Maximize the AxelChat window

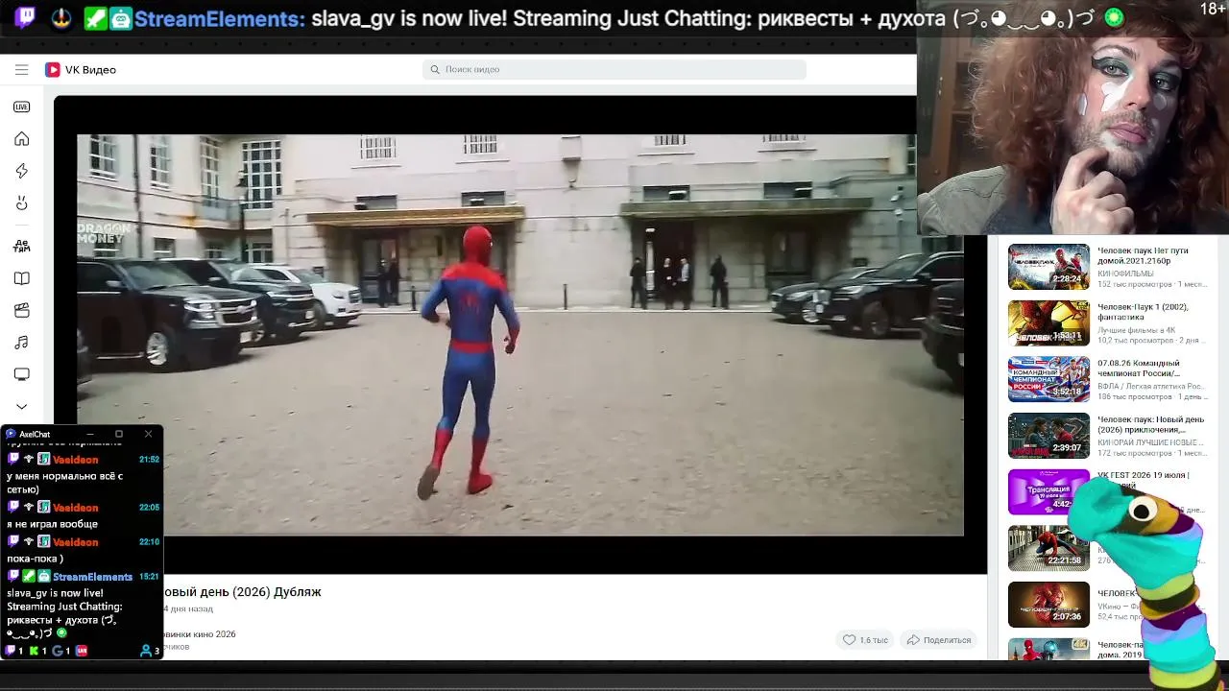[x=119, y=434]
